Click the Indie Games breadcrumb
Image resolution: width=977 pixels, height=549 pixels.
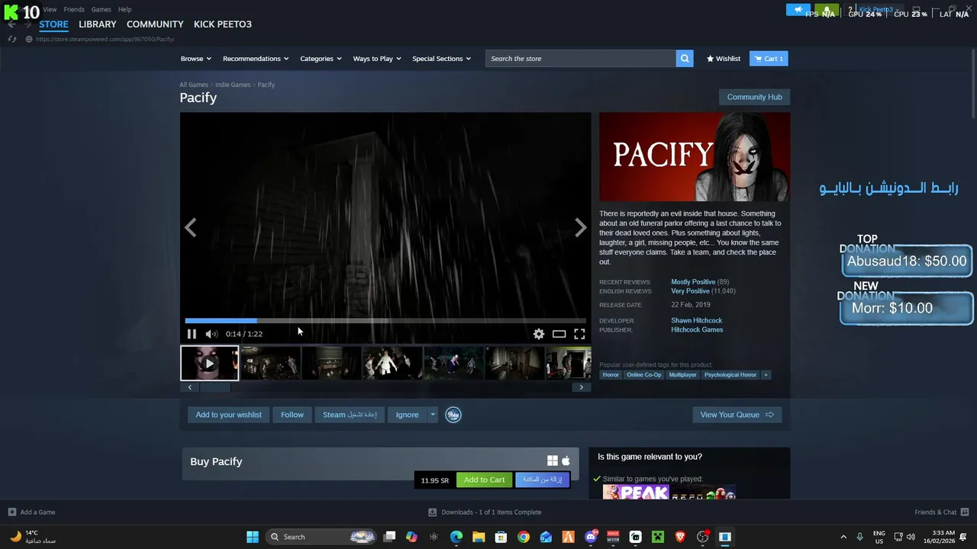[233, 85]
